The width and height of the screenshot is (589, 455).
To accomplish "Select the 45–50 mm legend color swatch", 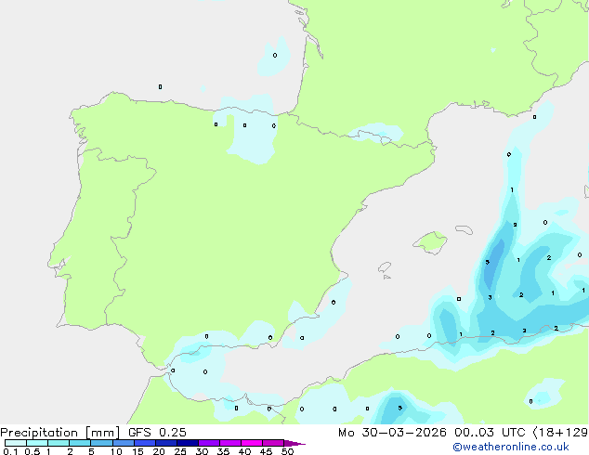I will [x=273, y=443].
